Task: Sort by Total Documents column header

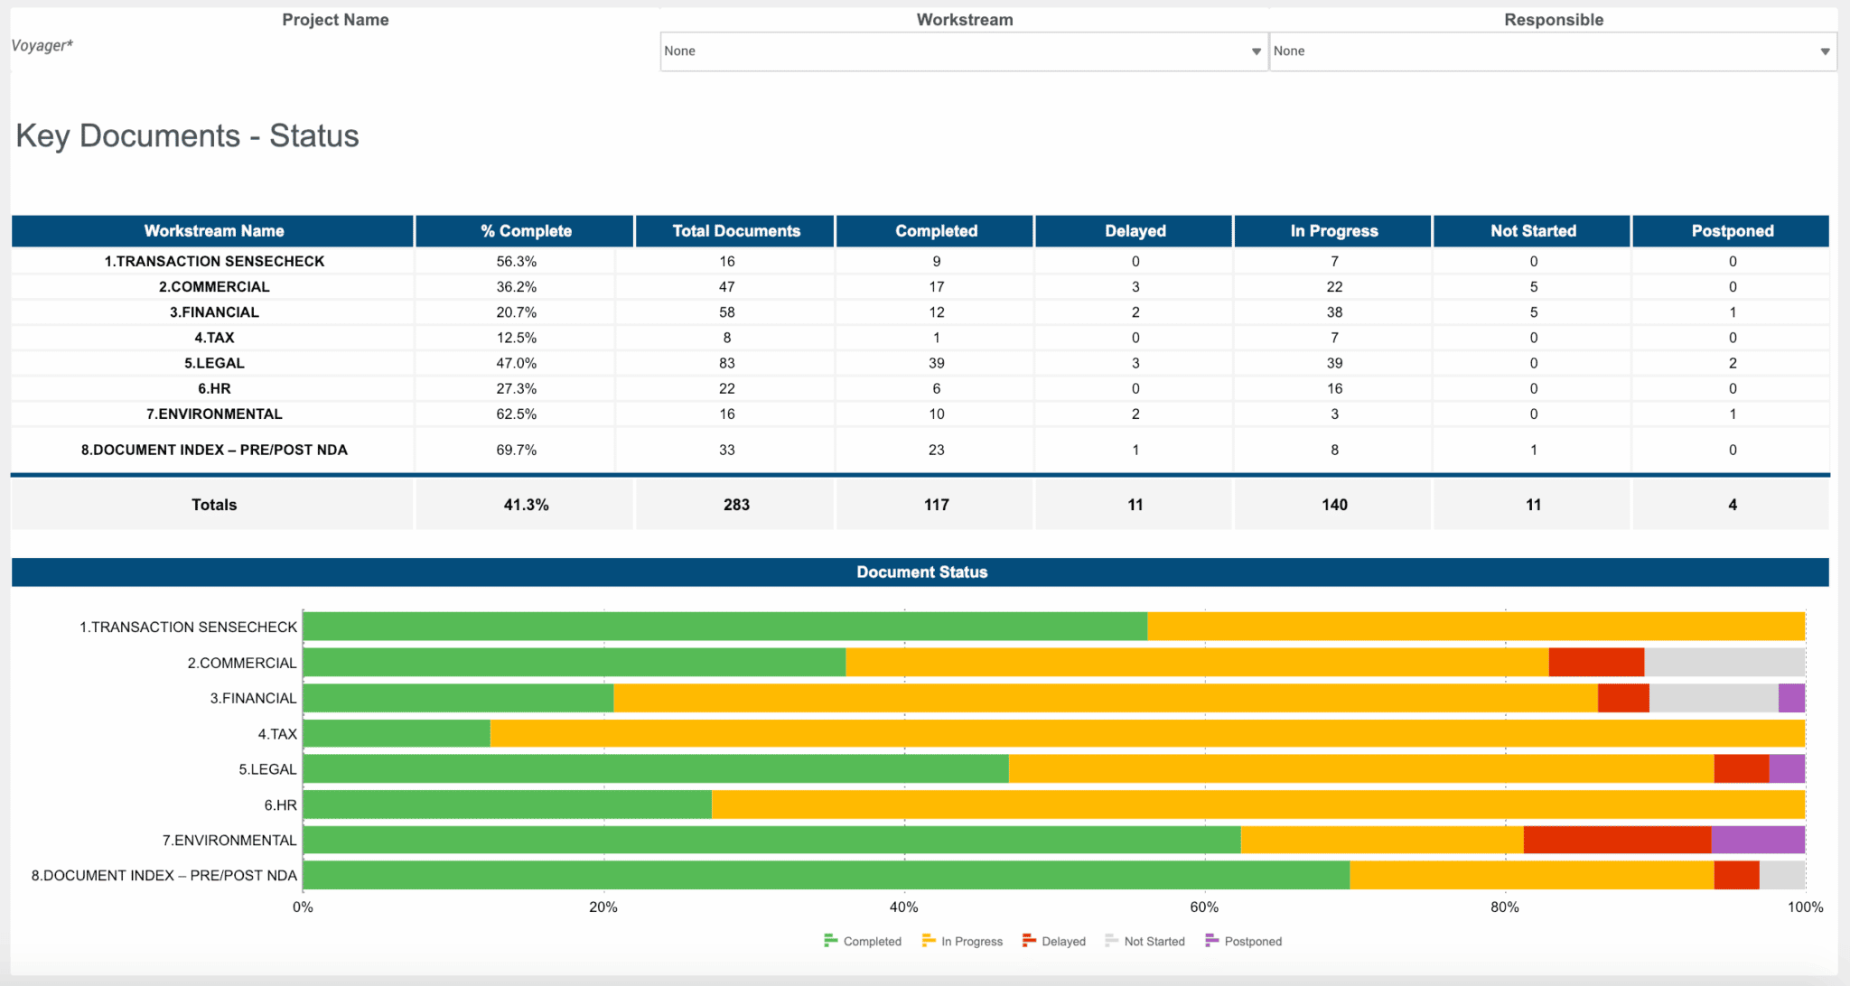Action: coord(736,231)
